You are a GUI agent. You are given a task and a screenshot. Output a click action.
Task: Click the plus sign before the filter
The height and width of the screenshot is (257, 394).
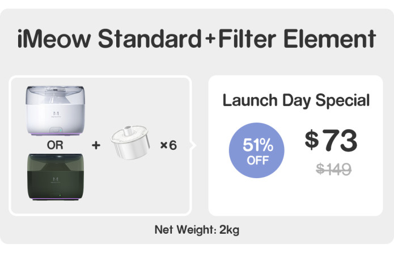point(96,145)
